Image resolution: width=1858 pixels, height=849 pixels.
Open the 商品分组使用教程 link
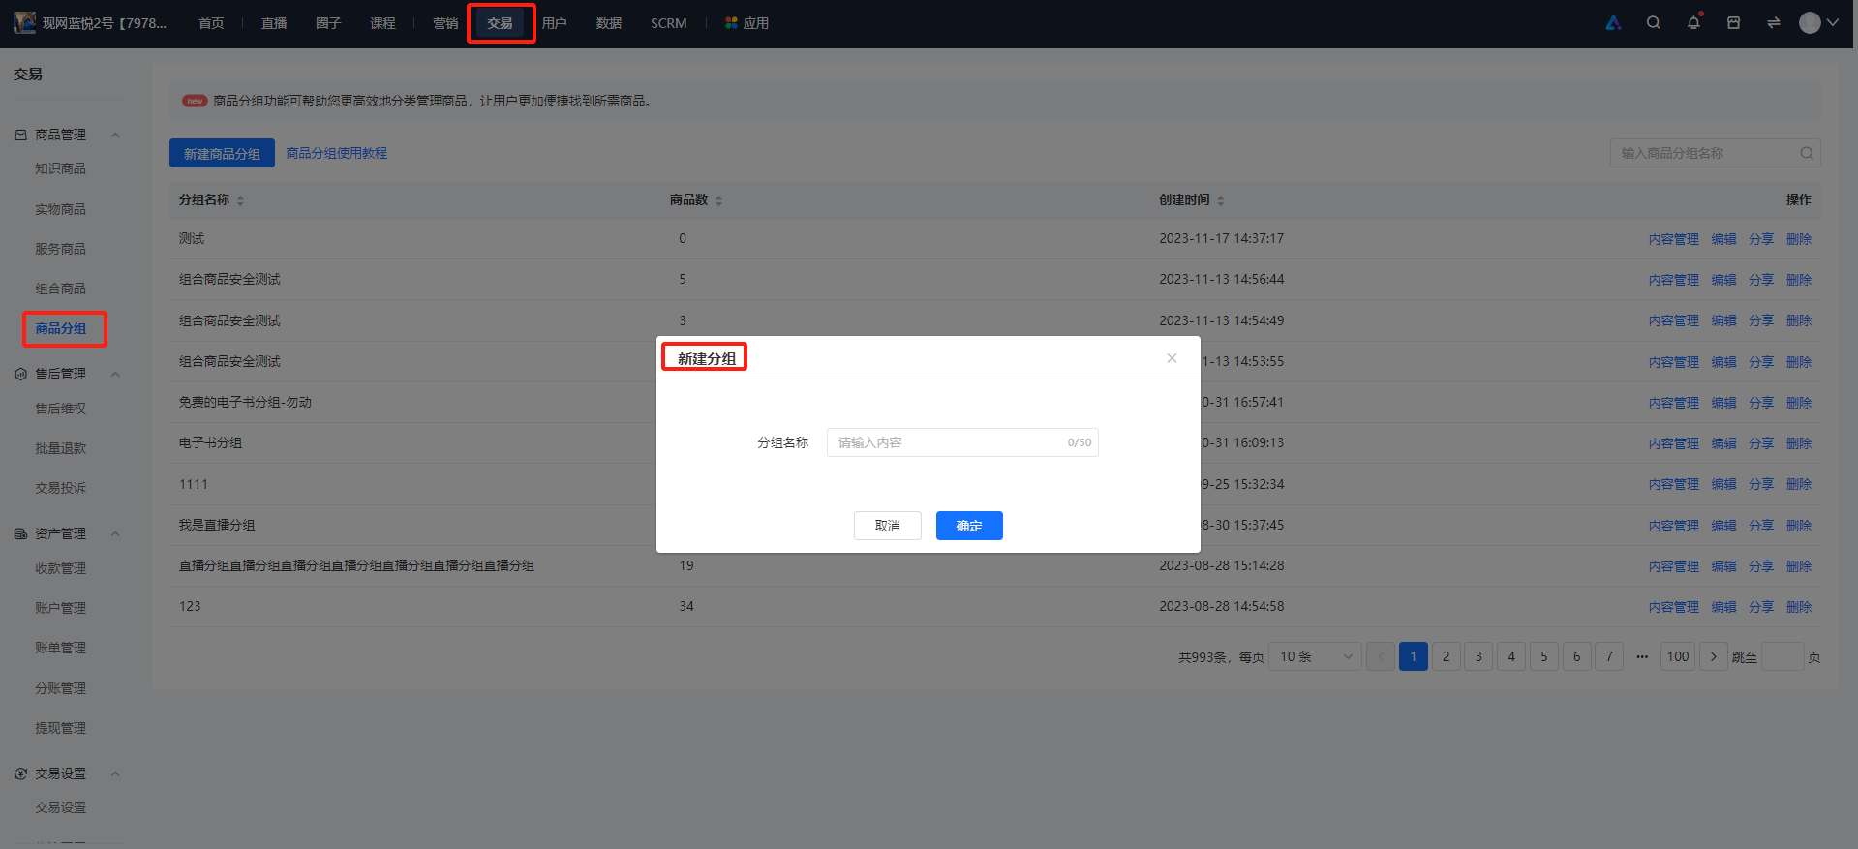336,153
